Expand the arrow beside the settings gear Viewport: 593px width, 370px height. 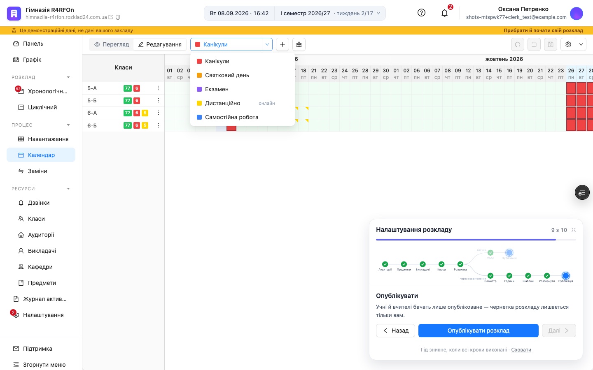tap(581, 44)
